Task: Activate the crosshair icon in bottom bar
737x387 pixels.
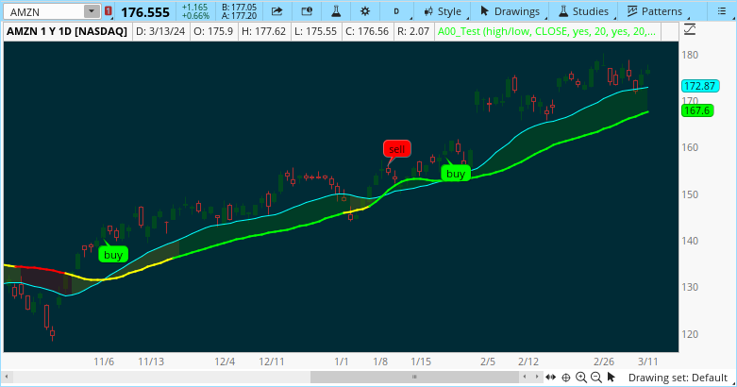Action: click(566, 378)
